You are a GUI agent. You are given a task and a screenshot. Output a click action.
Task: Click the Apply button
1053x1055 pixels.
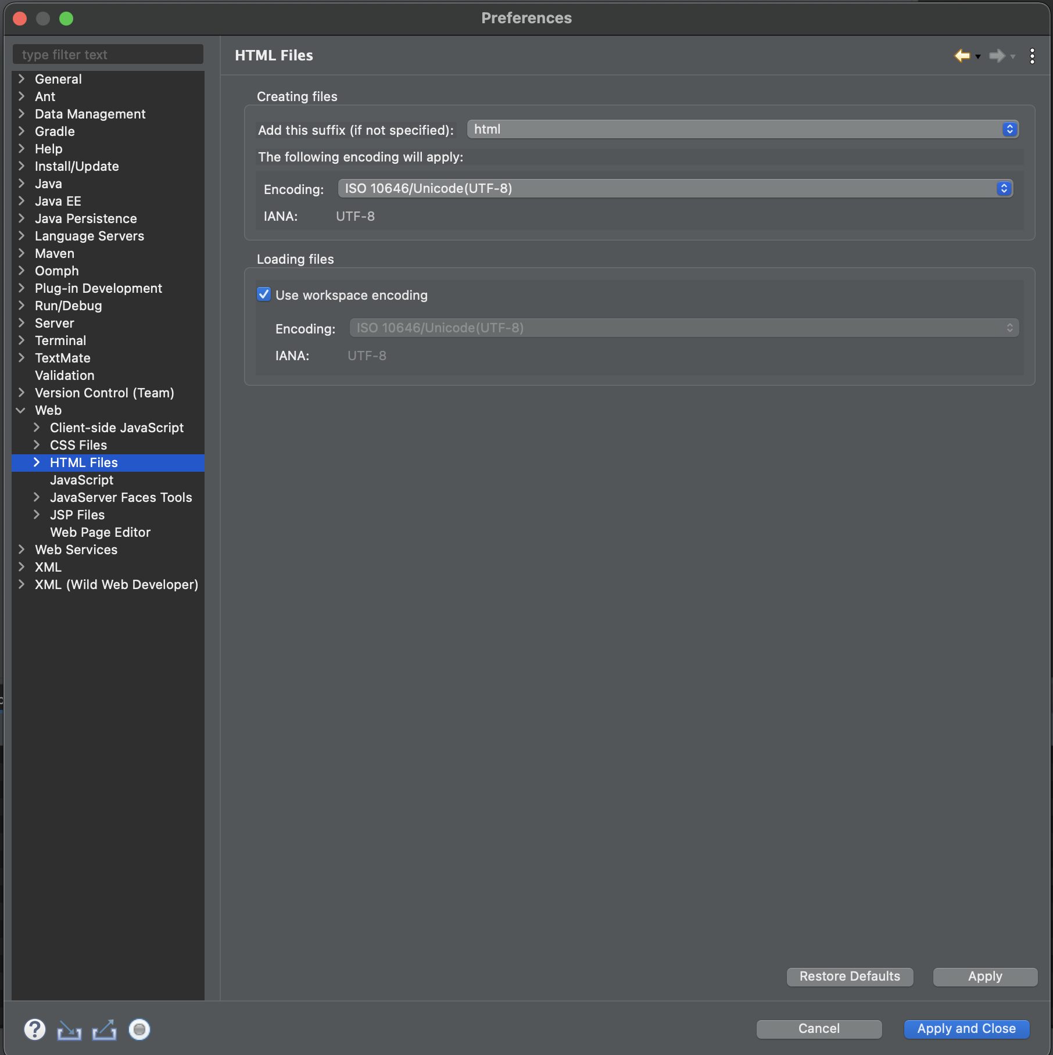point(985,977)
